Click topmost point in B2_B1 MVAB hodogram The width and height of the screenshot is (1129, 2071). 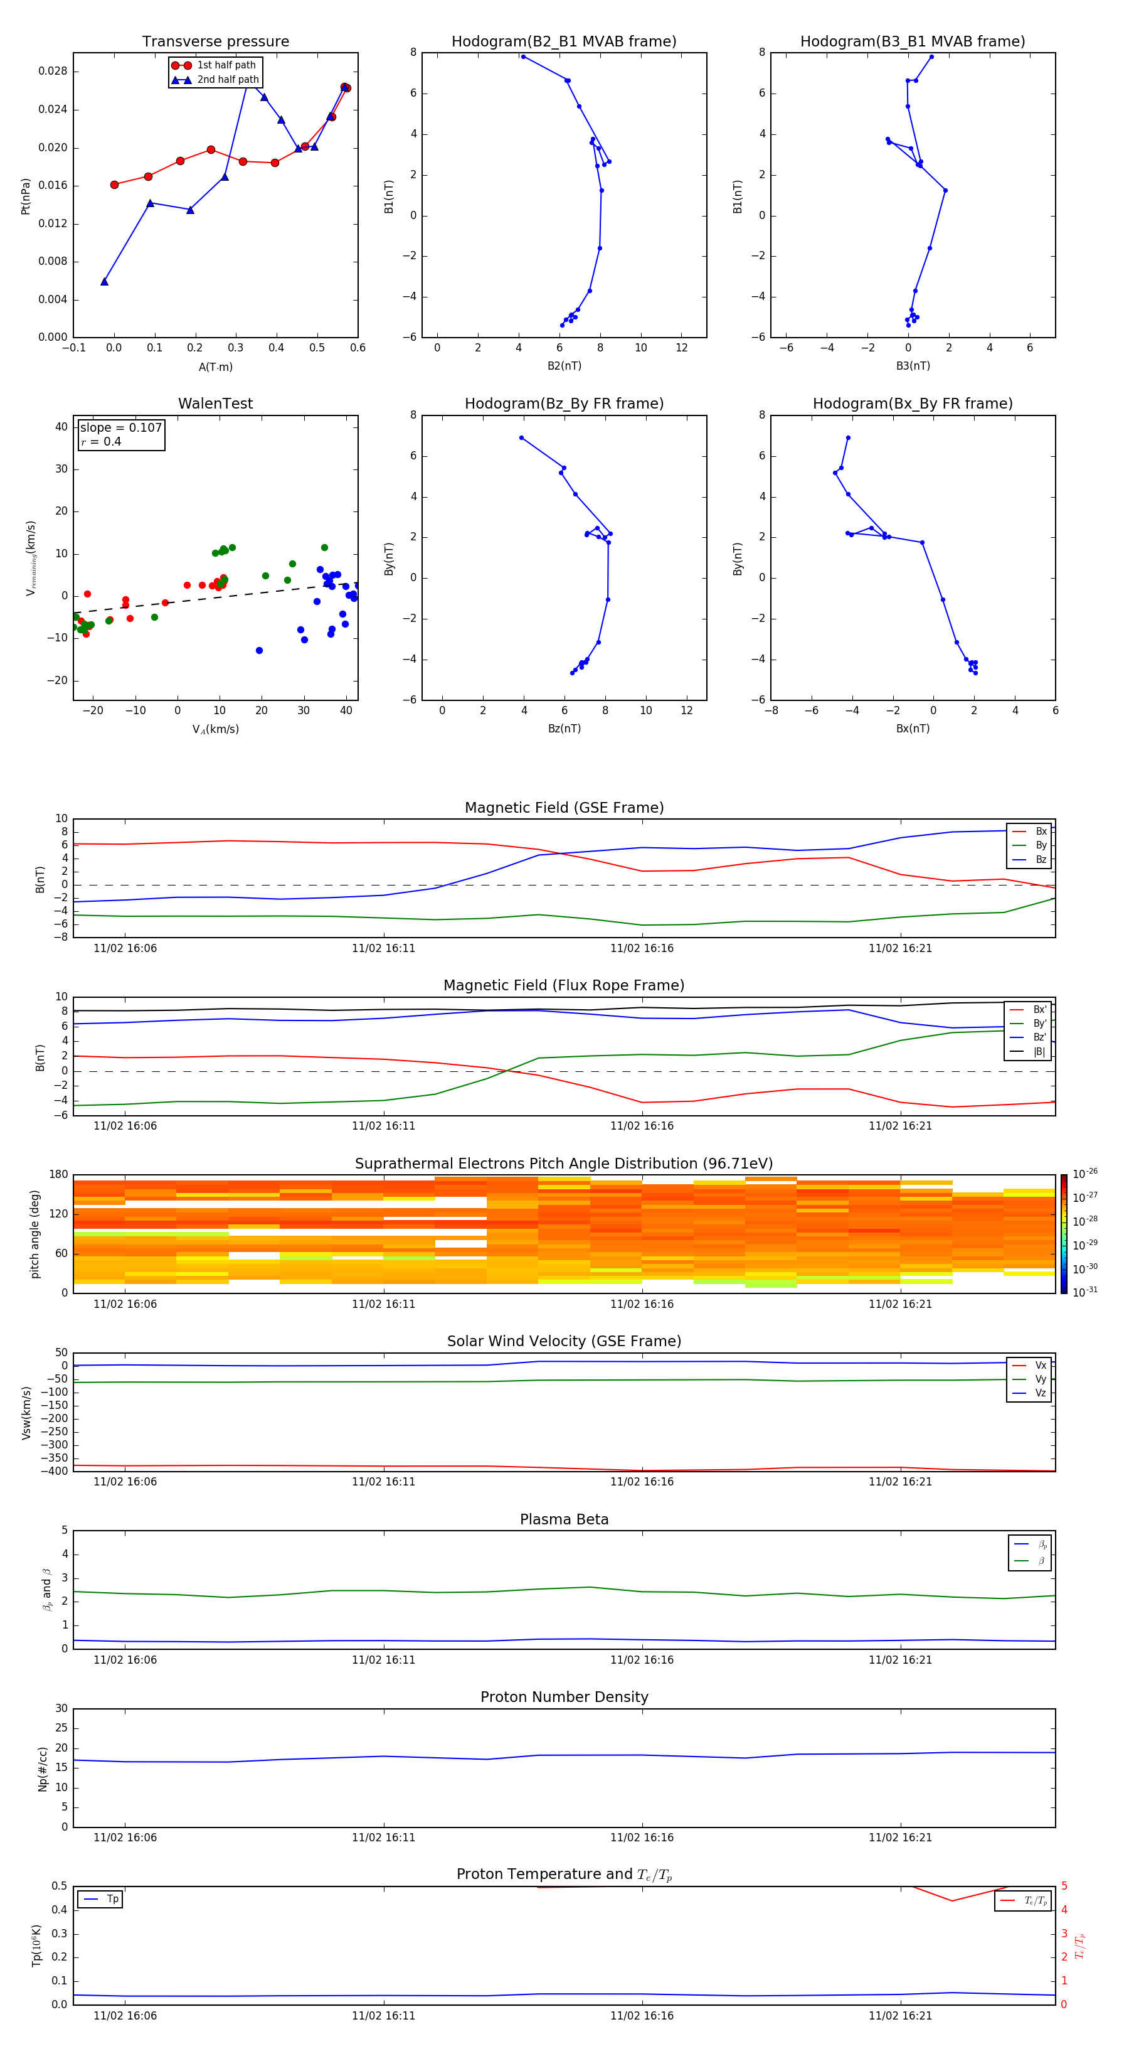[523, 56]
